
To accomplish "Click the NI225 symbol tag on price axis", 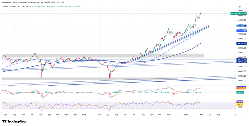I will [x=233, y=14].
